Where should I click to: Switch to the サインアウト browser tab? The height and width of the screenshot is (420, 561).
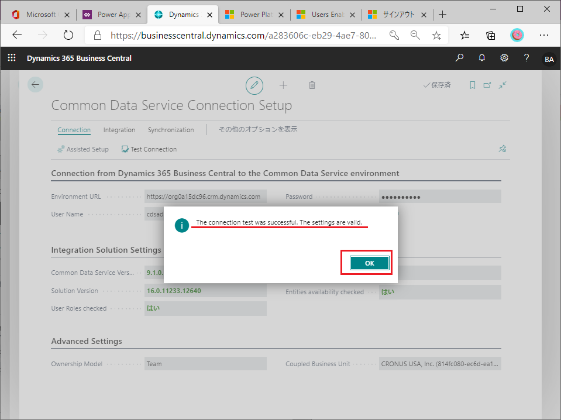tap(397, 14)
